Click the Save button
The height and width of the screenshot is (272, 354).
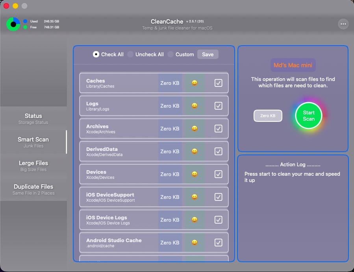208,54
